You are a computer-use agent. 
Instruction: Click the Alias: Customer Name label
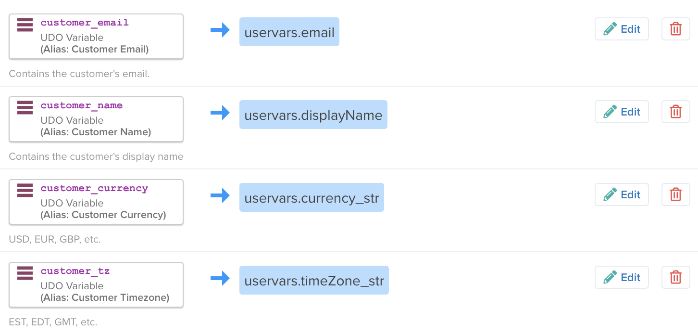96,132
